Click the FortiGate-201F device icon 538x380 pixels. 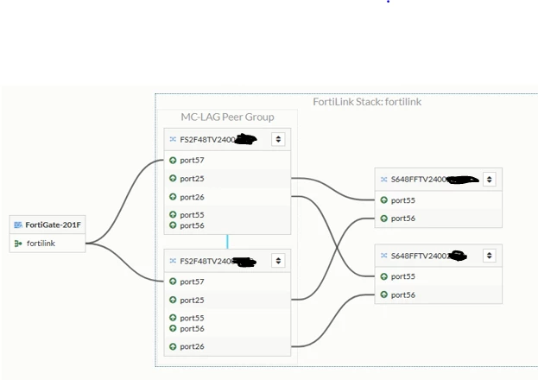[x=18, y=225]
